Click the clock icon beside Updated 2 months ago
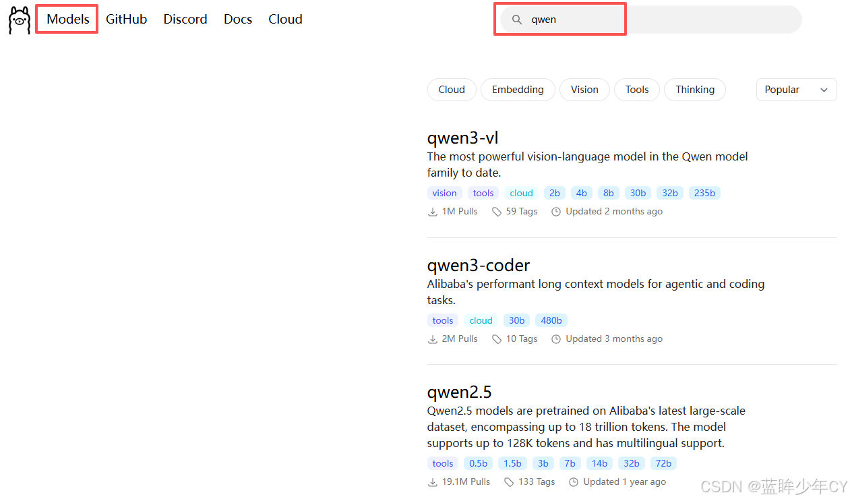 (x=556, y=212)
